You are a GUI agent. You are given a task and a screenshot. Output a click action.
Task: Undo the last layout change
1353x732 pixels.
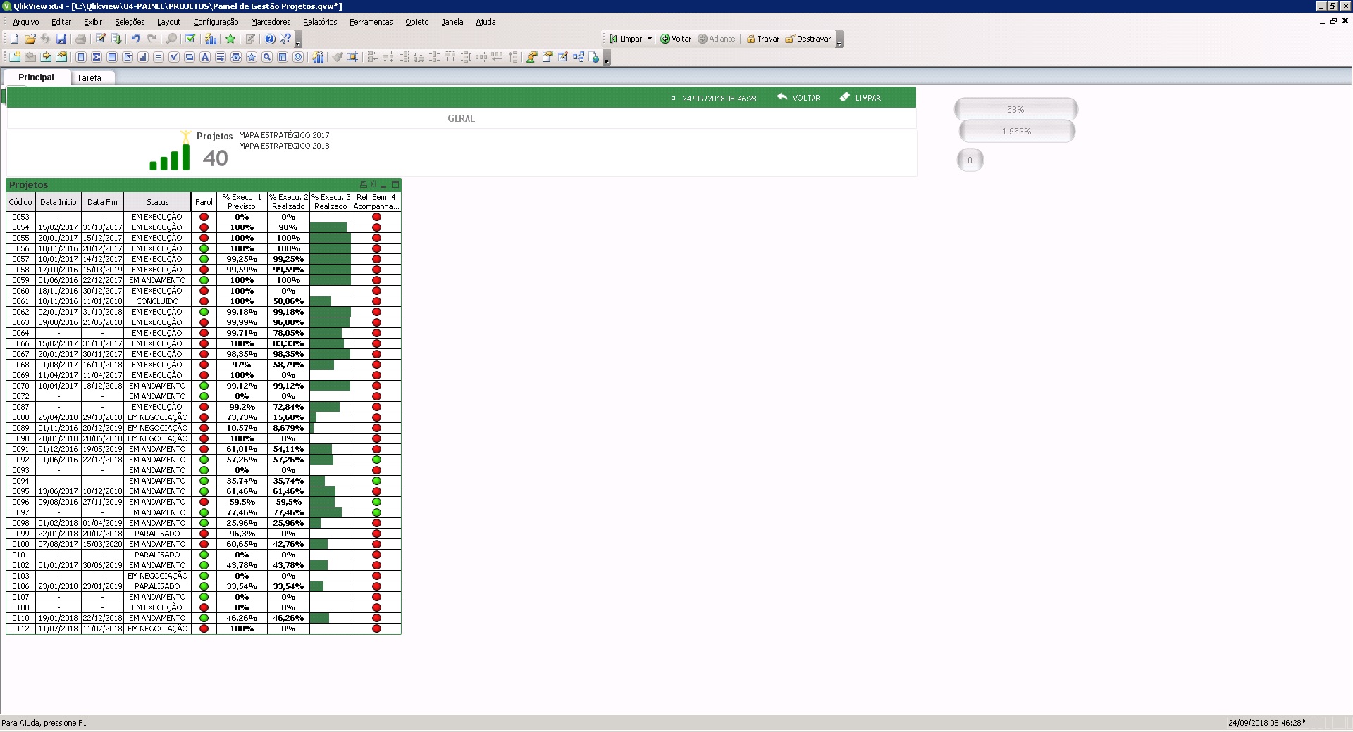135,39
